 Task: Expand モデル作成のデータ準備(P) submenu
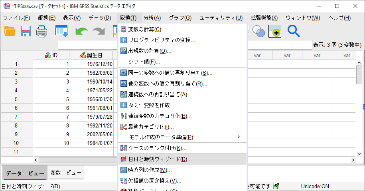pos(182,137)
